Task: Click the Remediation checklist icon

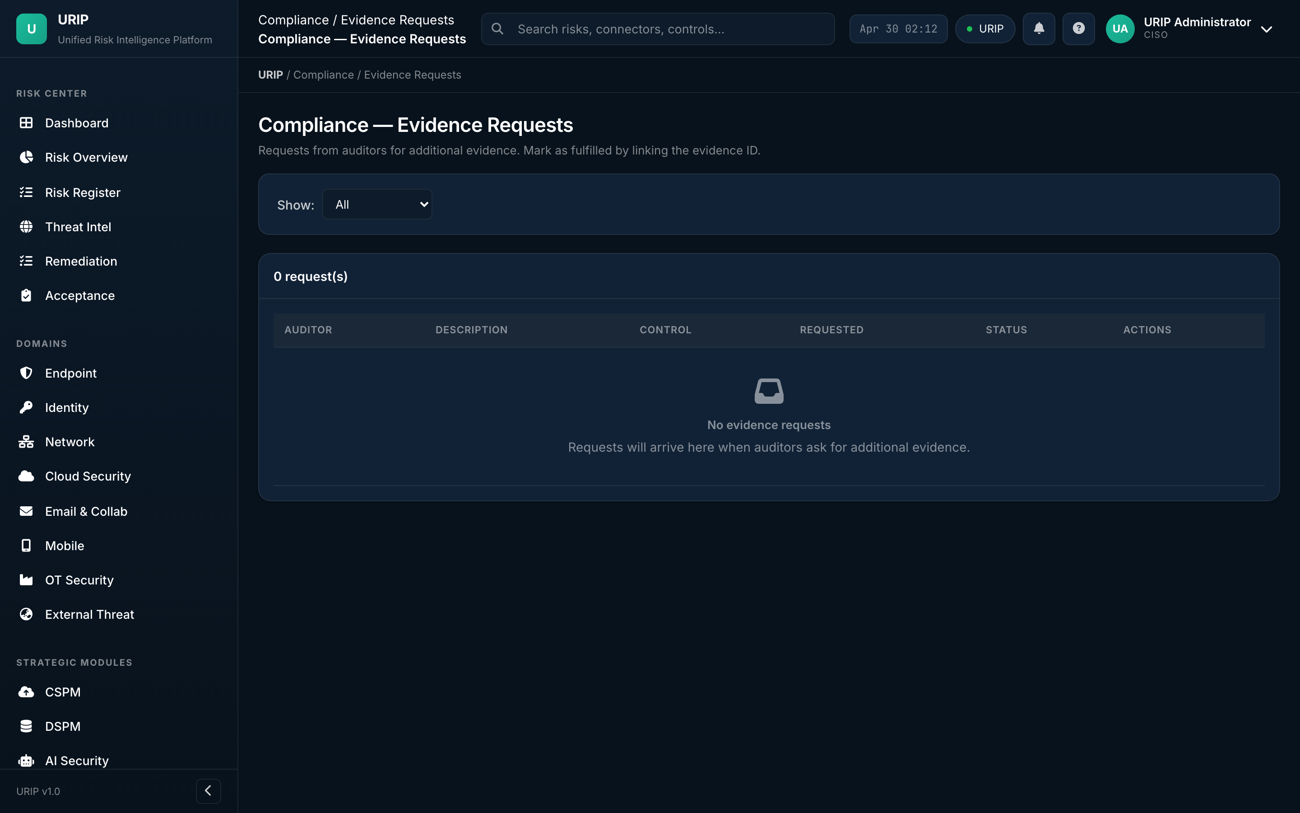Action: click(26, 262)
